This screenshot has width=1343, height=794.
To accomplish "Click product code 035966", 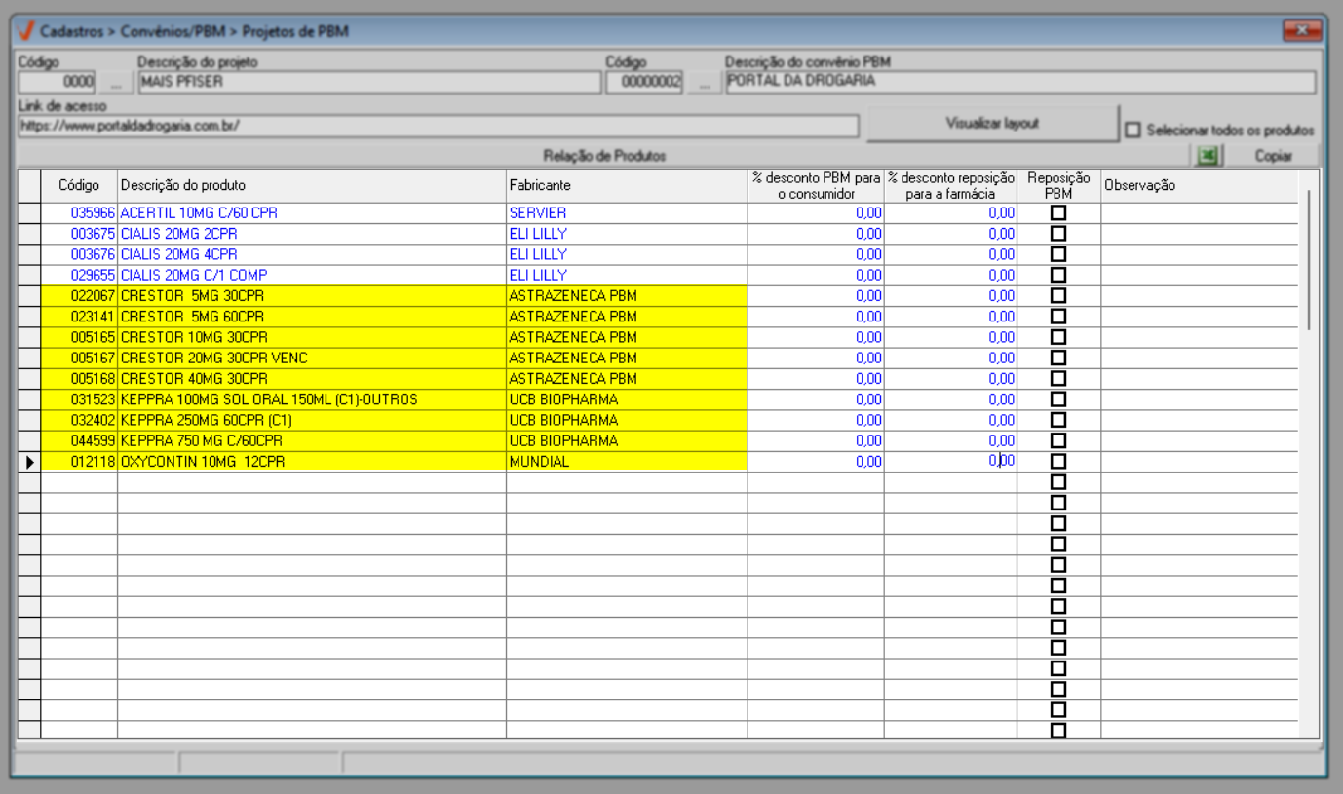I will tap(94, 212).
